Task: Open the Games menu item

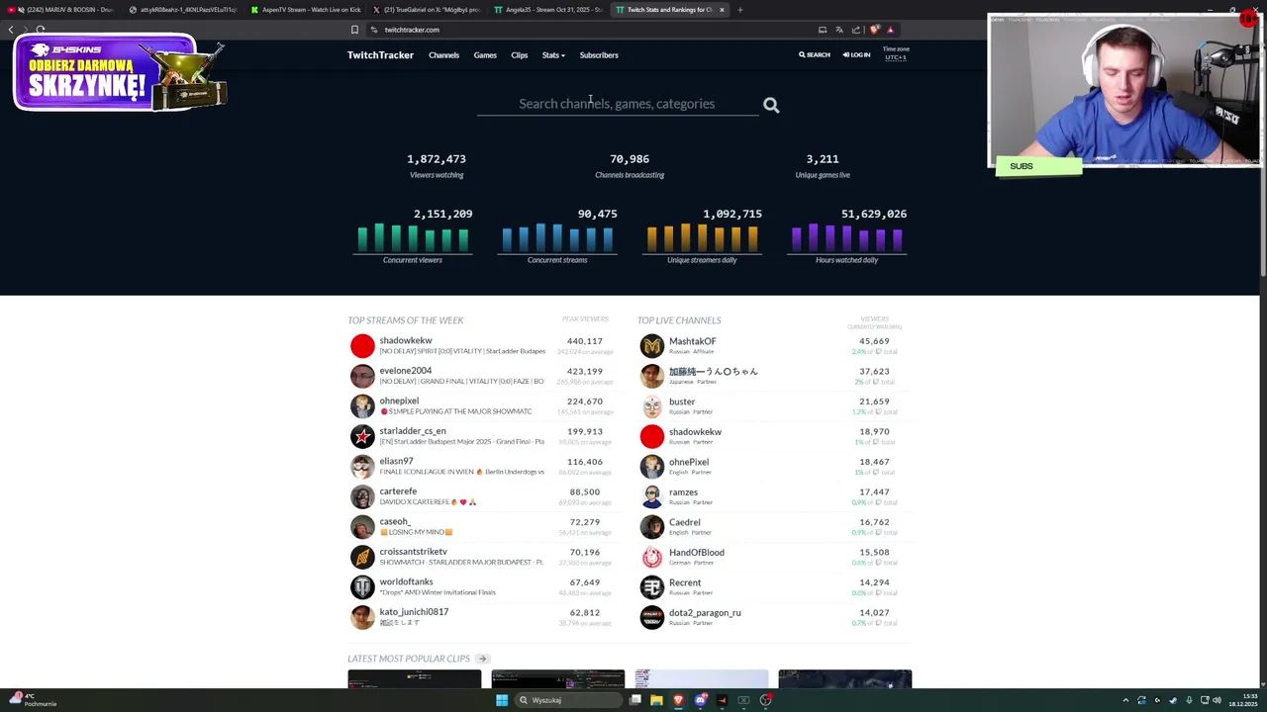Action: point(485,55)
